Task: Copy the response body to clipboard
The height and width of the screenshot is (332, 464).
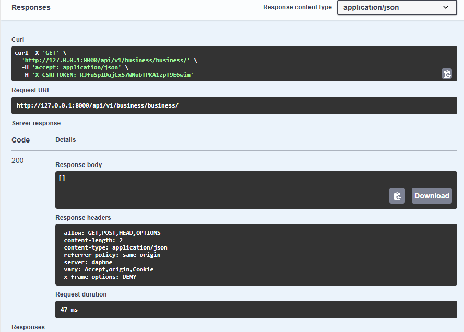Action: tap(397, 196)
